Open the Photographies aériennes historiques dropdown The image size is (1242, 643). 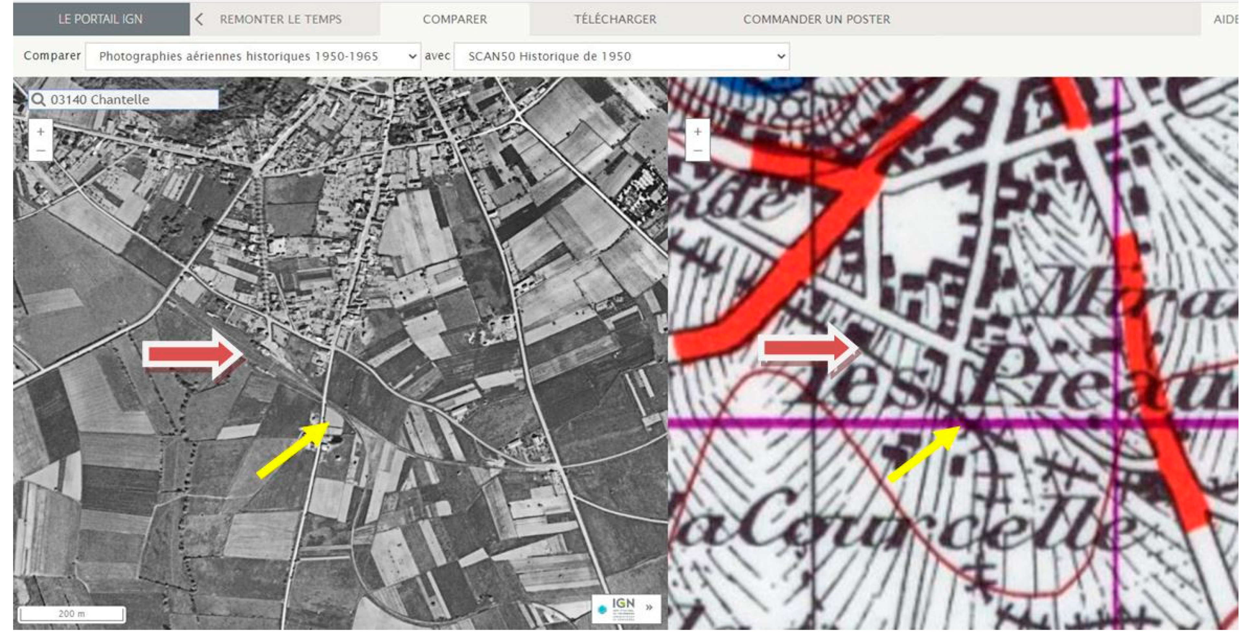pyautogui.click(x=253, y=56)
